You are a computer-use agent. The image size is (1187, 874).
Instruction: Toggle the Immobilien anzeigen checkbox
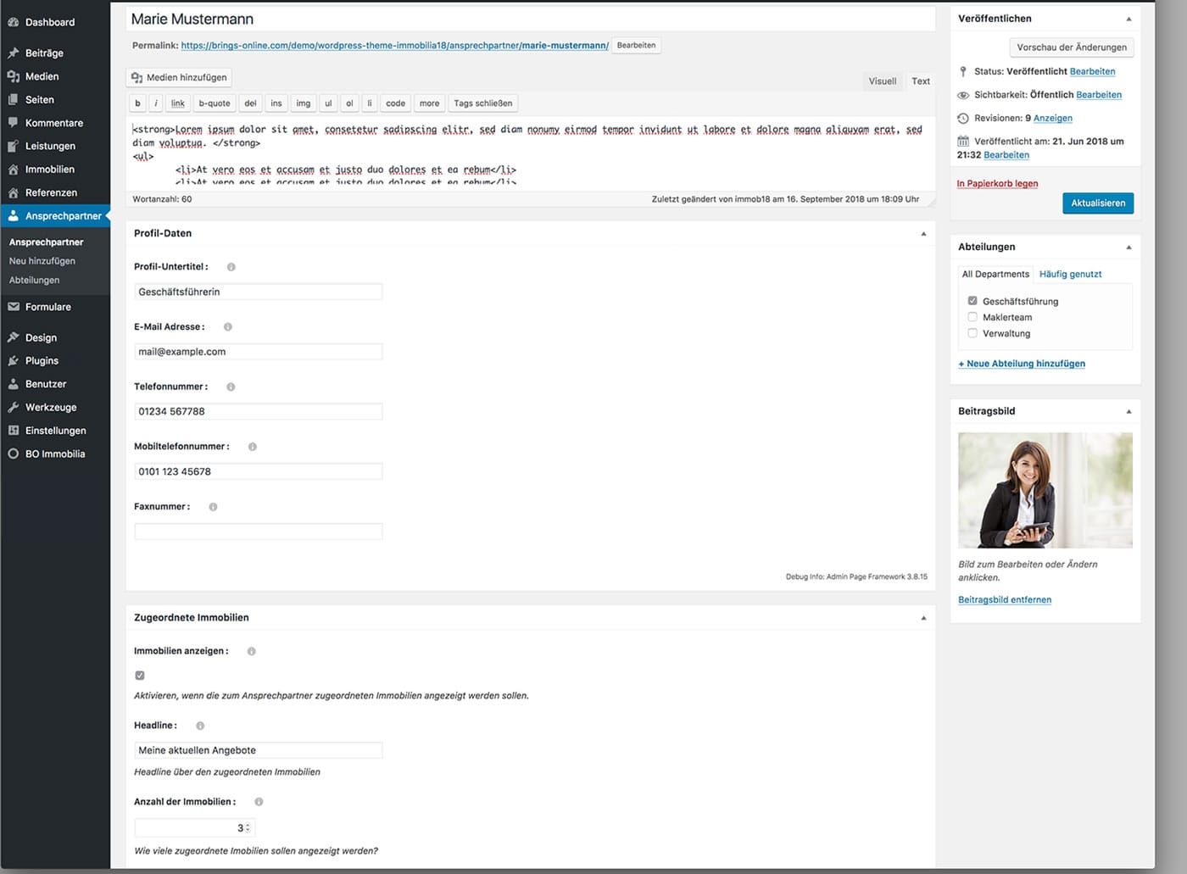(x=140, y=676)
